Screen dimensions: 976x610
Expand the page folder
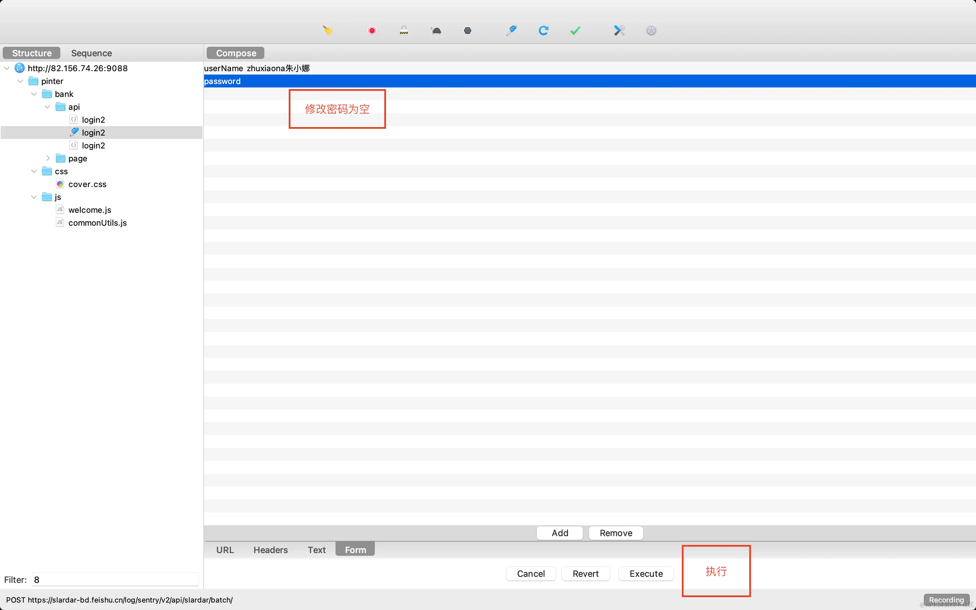pos(48,158)
